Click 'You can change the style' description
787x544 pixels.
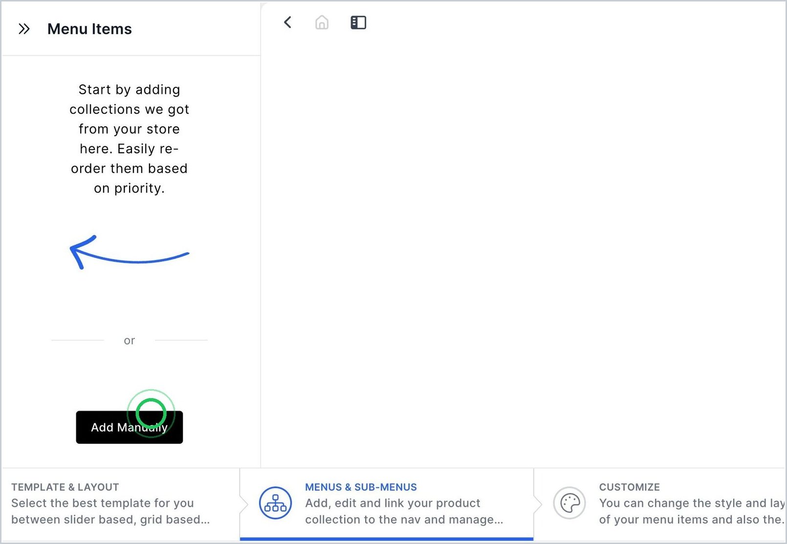692,511
